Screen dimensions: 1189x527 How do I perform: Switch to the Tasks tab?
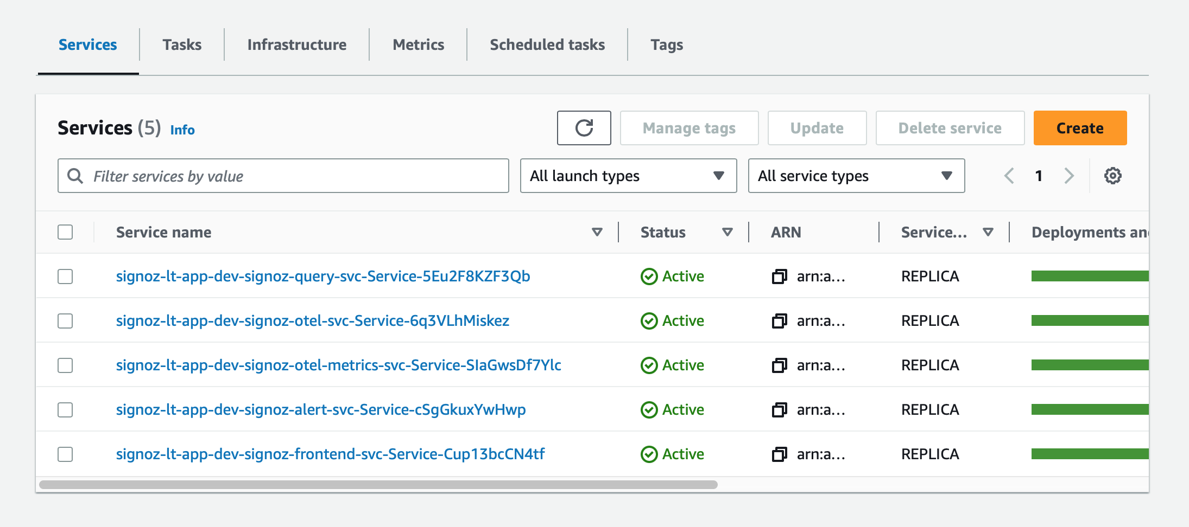pyautogui.click(x=182, y=44)
